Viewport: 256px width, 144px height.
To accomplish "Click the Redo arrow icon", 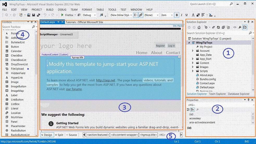I will tap(53, 15).
